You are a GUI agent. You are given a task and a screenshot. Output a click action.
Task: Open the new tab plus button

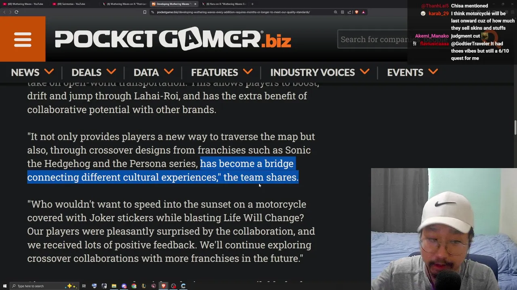252,4
